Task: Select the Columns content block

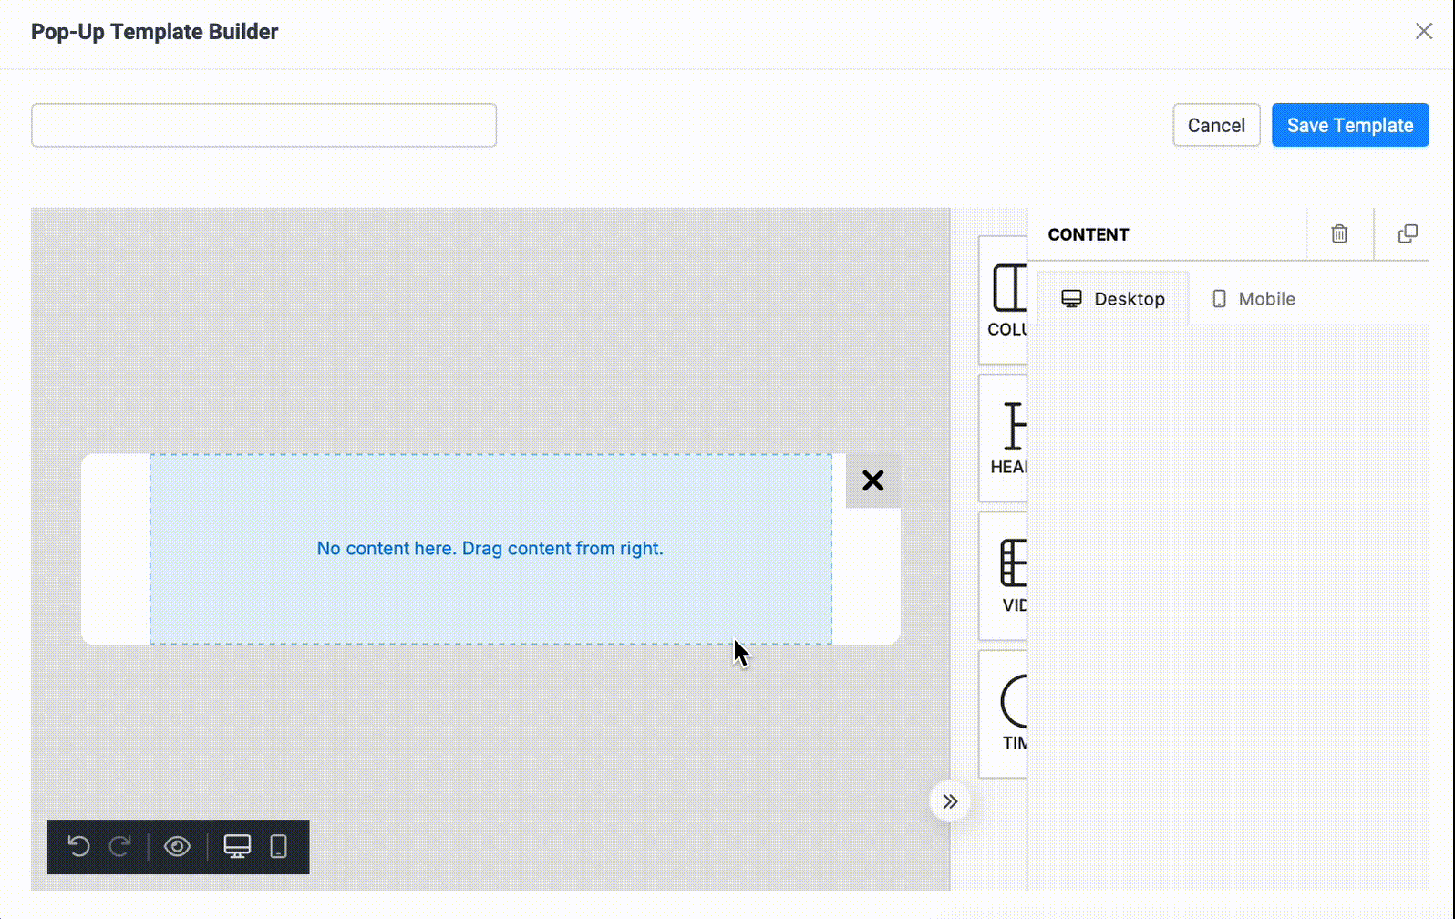Action: pyautogui.click(x=1006, y=300)
